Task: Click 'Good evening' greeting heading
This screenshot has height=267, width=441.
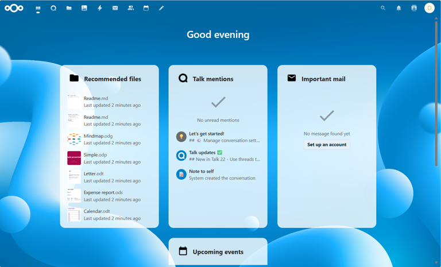Action: pyautogui.click(x=218, y=34)
